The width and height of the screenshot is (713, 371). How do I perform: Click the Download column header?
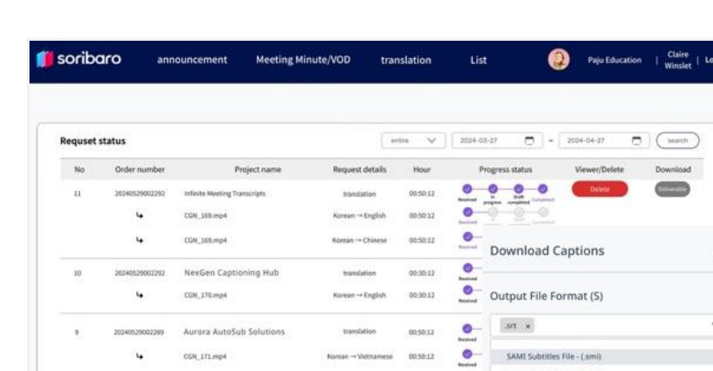click(673, 169)
